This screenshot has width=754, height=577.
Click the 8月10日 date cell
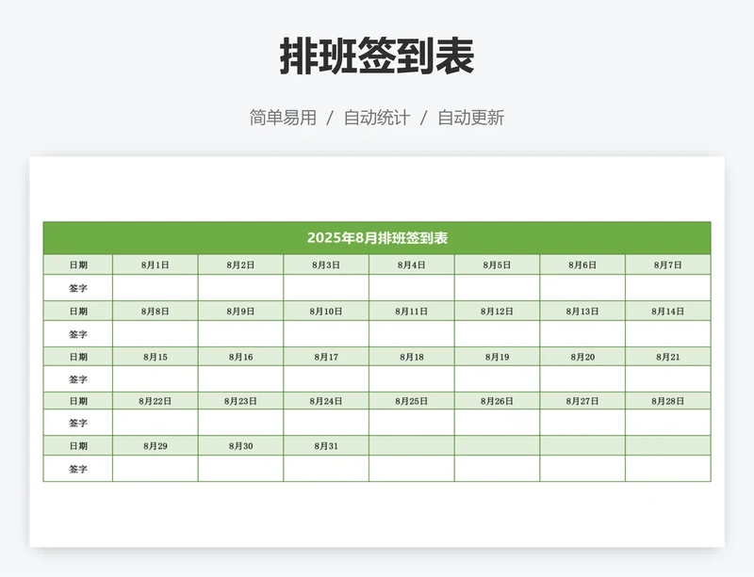click(x=326, y=311)
